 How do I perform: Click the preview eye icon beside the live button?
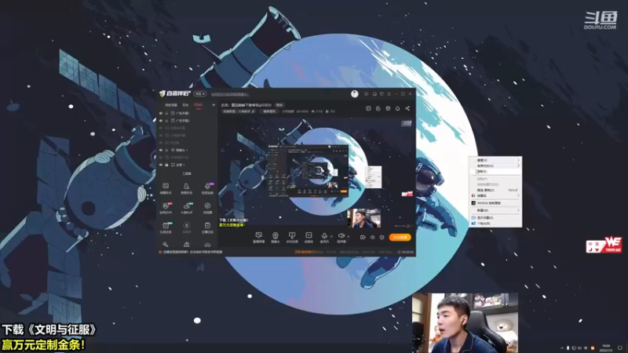click(372, 238)
